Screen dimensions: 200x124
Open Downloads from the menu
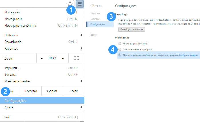(x=42, y=42)
